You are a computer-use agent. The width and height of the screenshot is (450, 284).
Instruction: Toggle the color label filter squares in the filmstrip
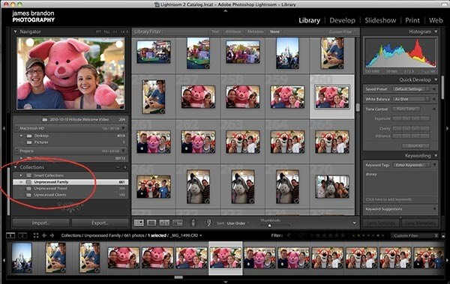[368, 235]
